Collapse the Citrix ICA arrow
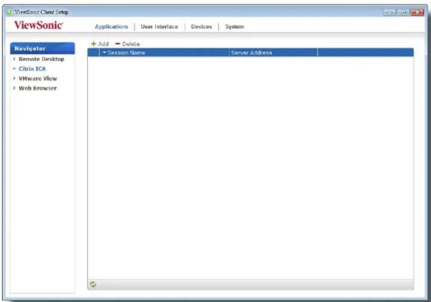 (14, 69)
